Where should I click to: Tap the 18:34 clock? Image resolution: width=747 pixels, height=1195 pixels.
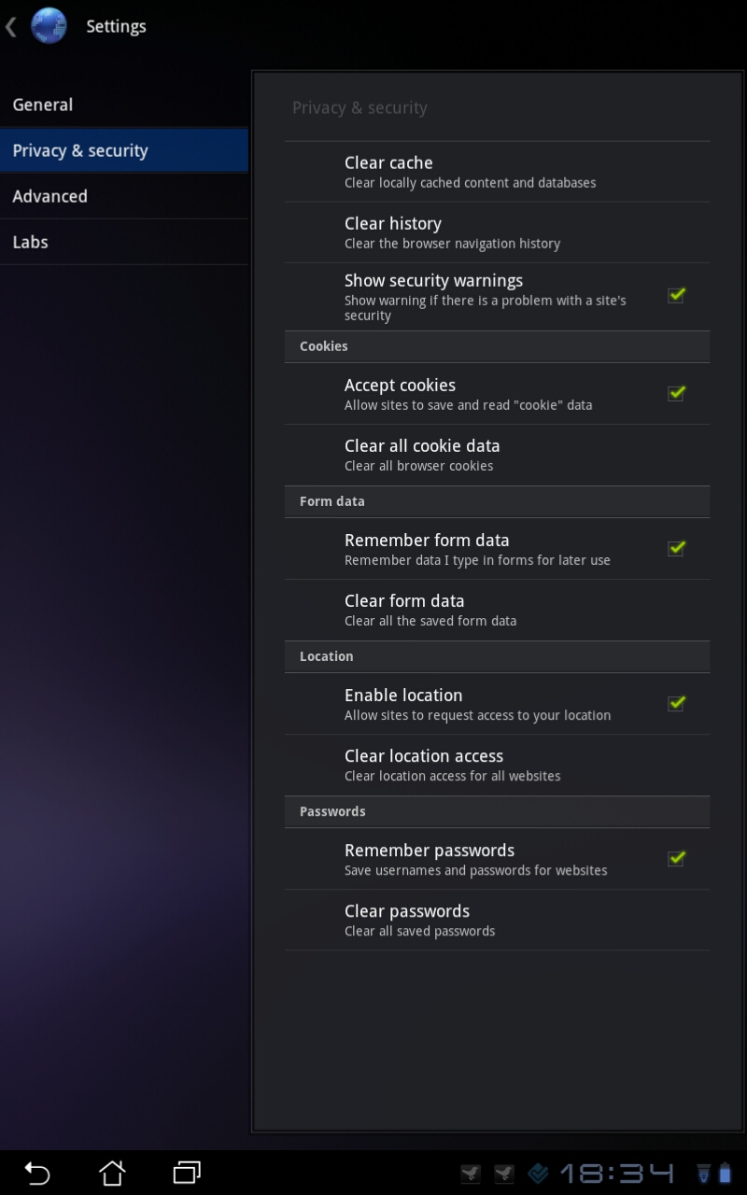(616, 1173)
